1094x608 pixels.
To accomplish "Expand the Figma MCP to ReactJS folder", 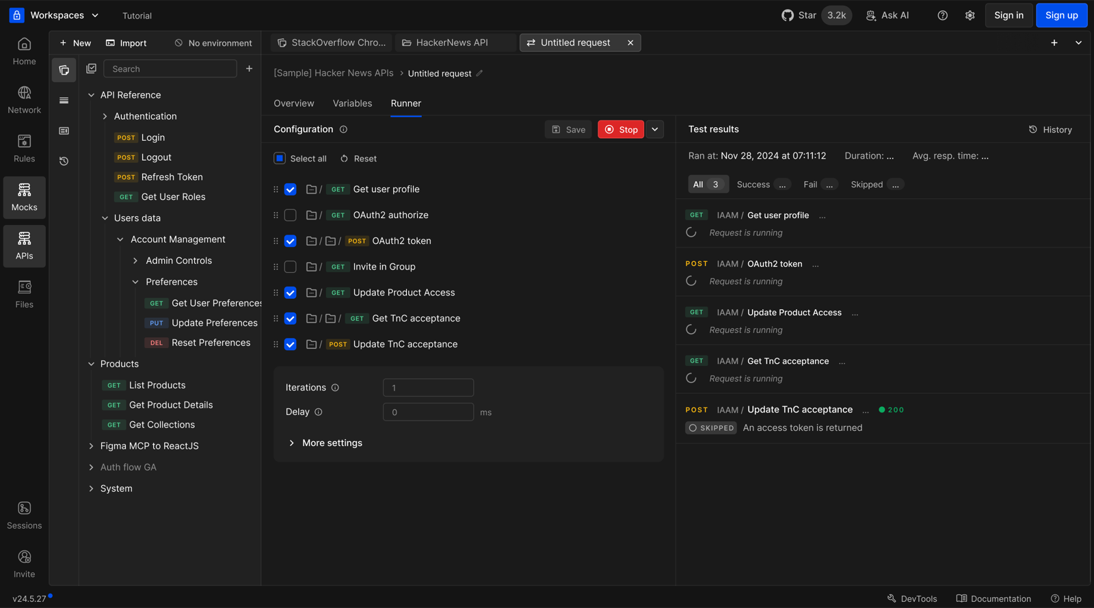I will 91,446.
